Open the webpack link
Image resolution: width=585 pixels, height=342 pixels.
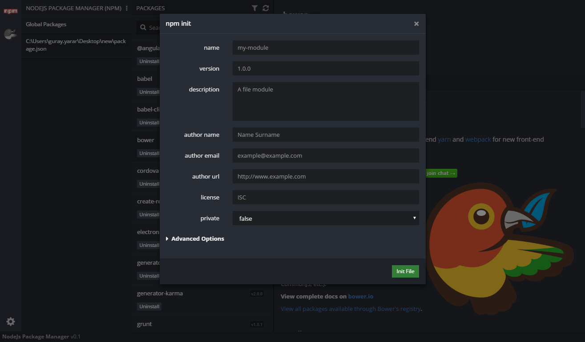coord(478,139)
